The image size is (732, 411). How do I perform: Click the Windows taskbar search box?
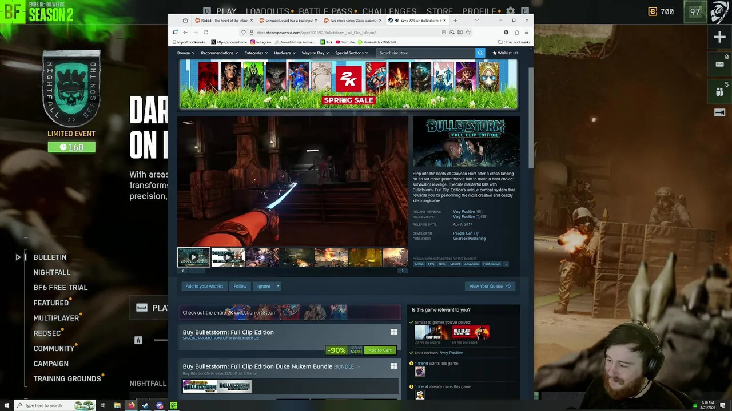(54, 405)
